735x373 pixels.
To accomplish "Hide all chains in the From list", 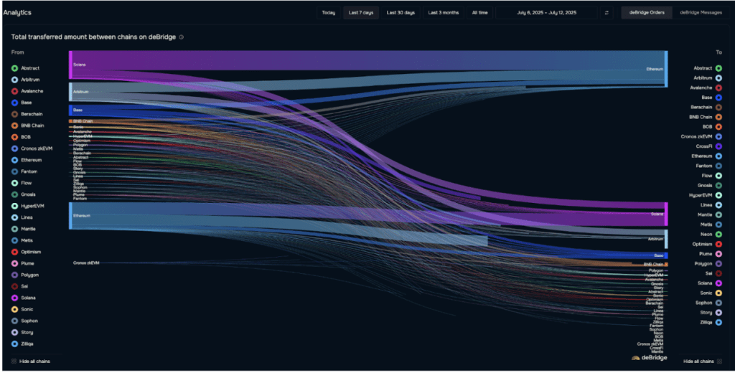I will click(x=30, y=362).
